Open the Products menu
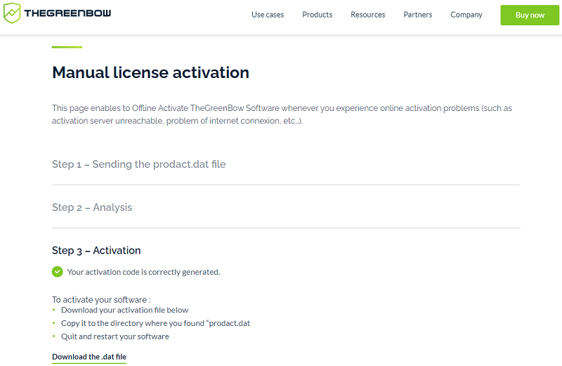 (x=317, y=15)
